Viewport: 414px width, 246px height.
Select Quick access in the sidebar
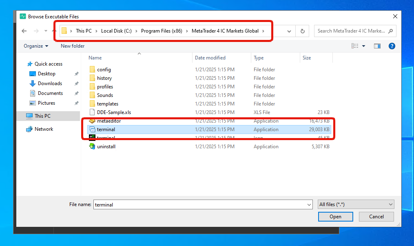(48, 64)
